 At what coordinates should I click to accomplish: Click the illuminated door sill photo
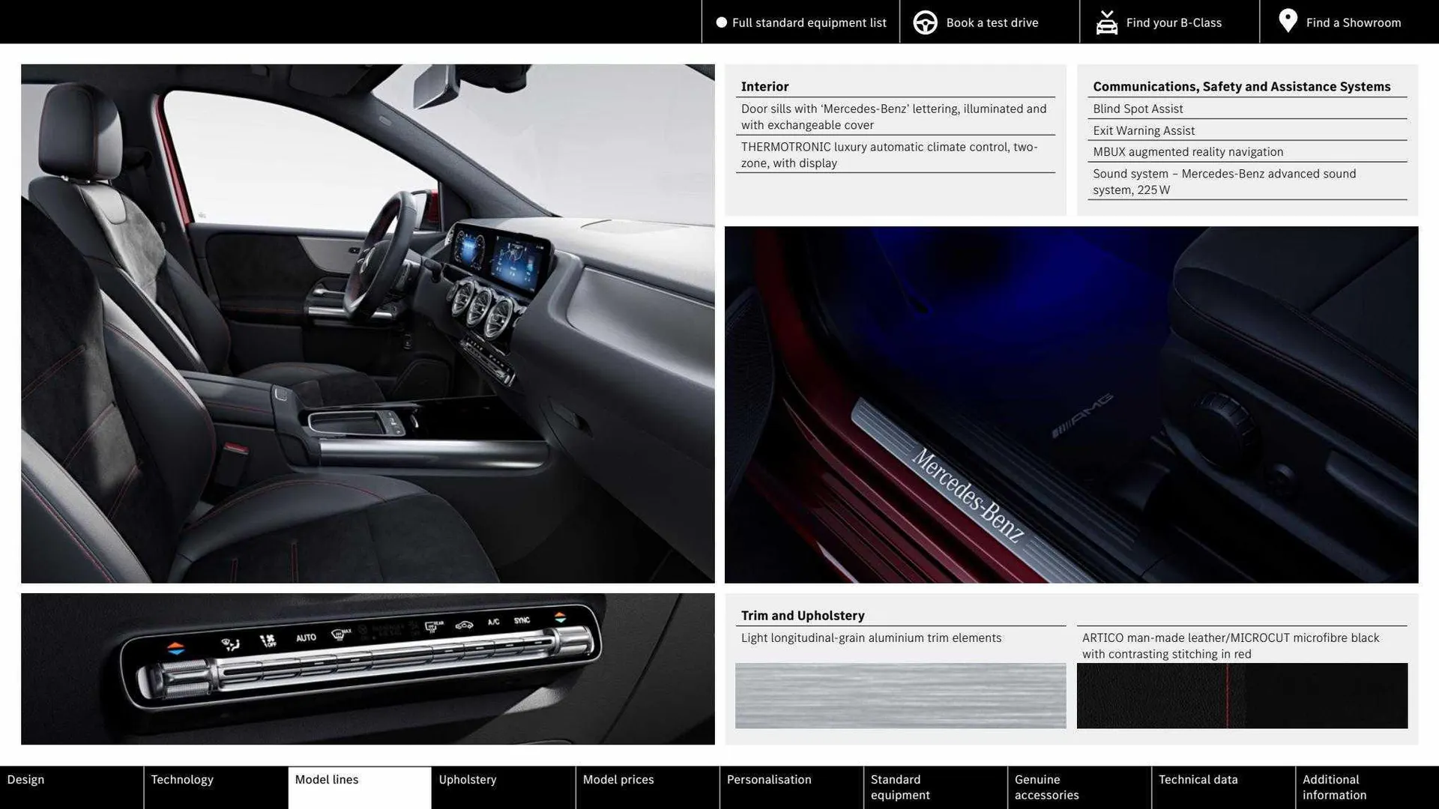click(1071, 404)
